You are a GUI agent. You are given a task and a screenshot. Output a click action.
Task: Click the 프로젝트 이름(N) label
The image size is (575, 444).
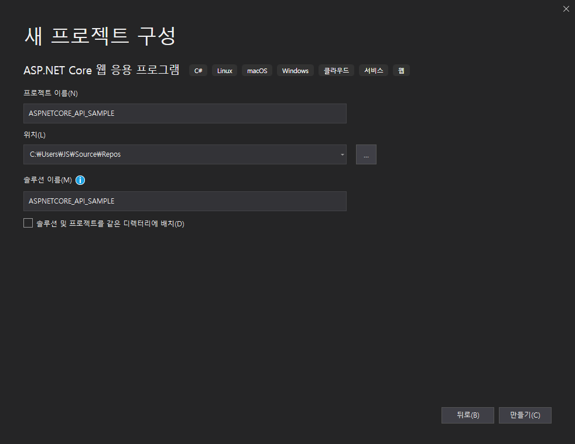(x=50, y=94)
